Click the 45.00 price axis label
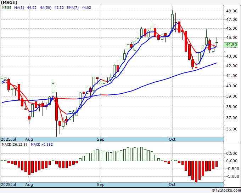 click(232, 37)
